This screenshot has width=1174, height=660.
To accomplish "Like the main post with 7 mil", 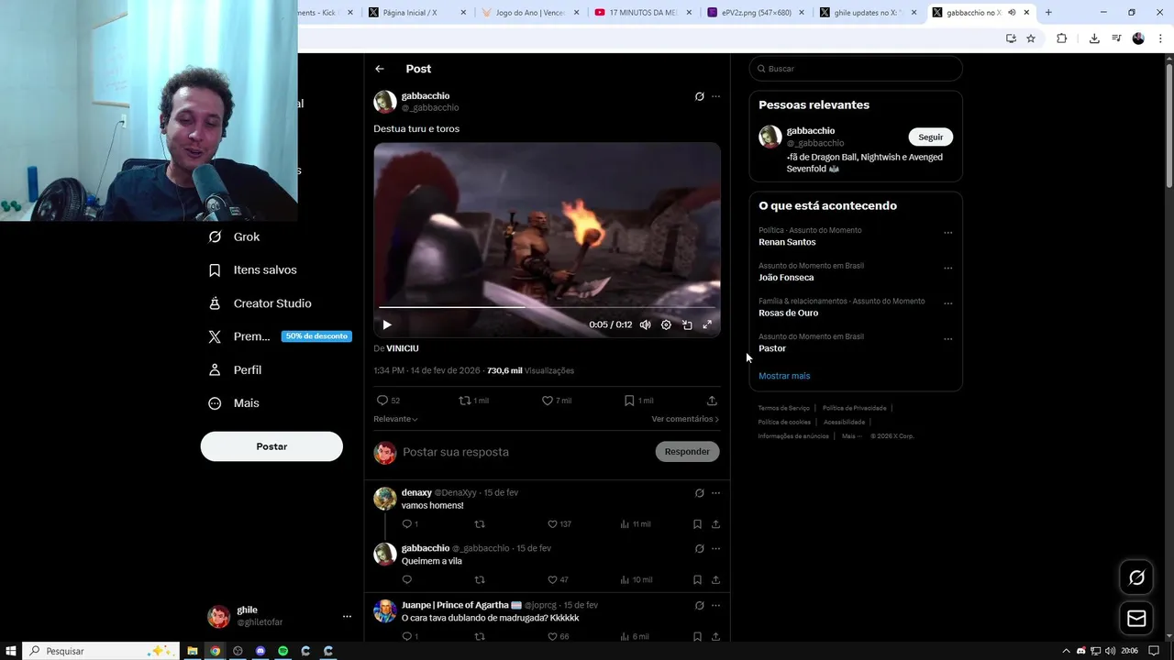I will (557, 401).
